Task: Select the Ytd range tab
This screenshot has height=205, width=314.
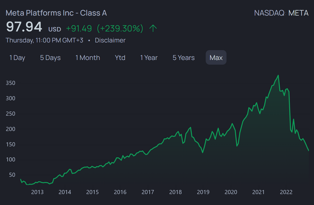Action: [x=120, y=58]
